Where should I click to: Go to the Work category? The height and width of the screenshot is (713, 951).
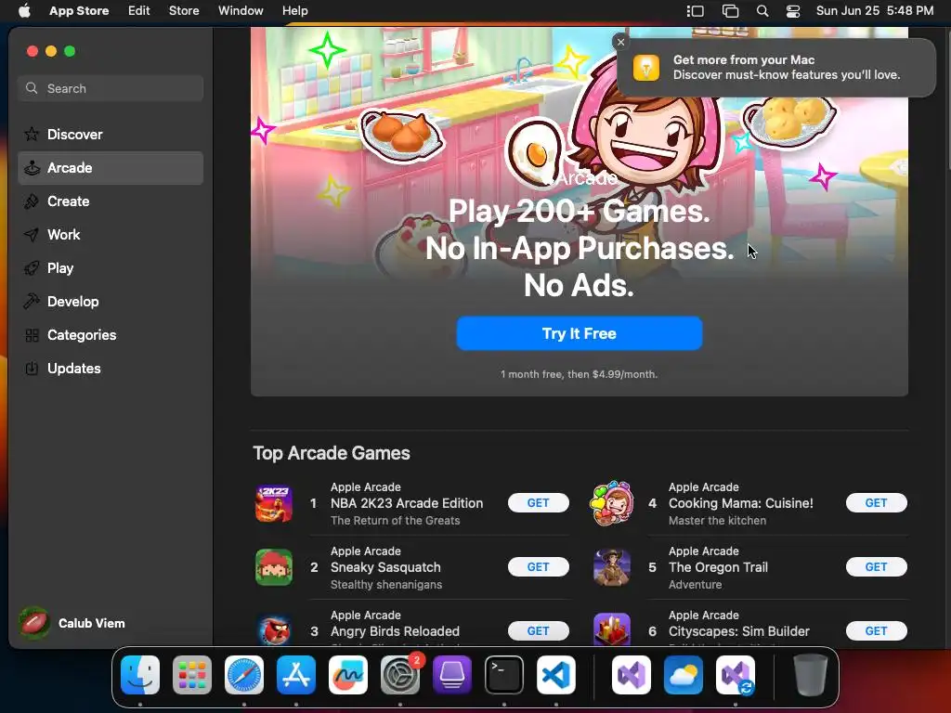(x=111, y=235)
